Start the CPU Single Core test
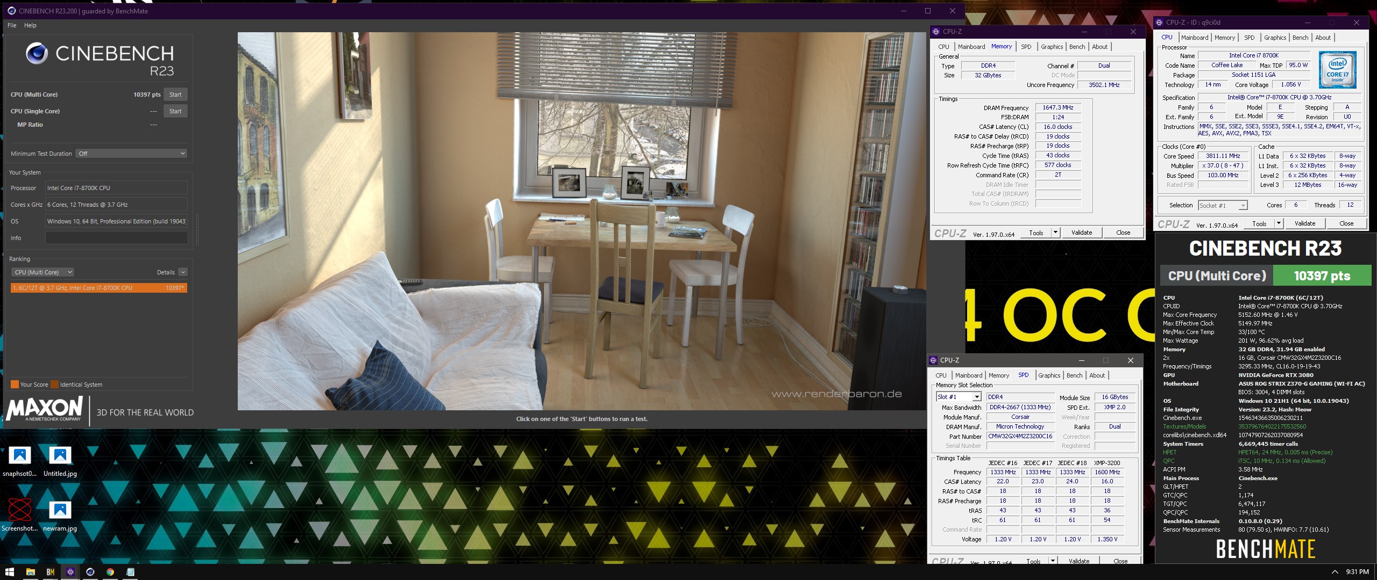 click(x=175, y=111)
